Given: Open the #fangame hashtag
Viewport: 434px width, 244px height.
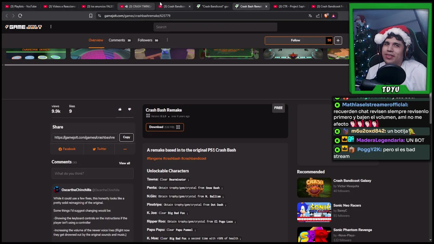Looking at the screenshot, I should 154,158.
